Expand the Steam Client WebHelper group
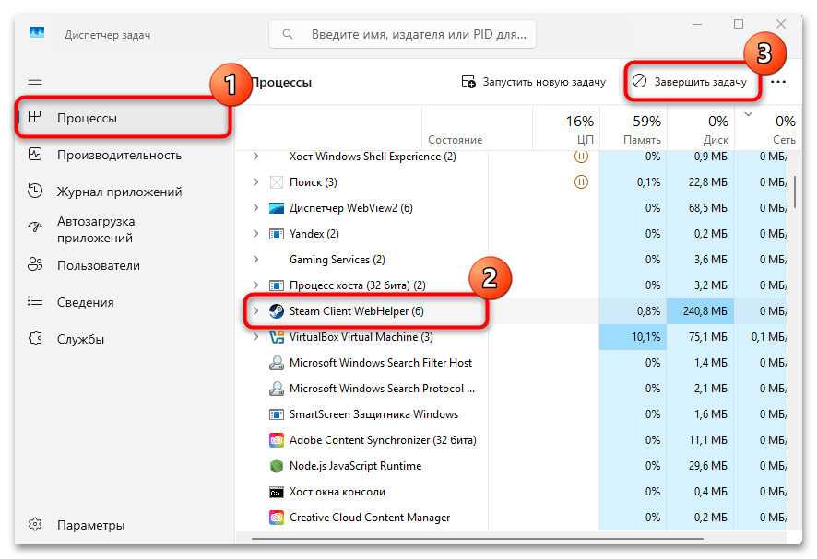The width and height of the screenshot is (817, 559). (255, 311)
